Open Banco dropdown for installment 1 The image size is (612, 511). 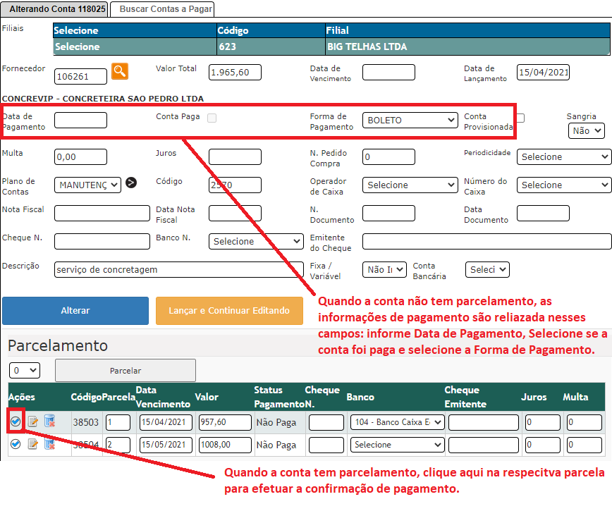point(397,422)
